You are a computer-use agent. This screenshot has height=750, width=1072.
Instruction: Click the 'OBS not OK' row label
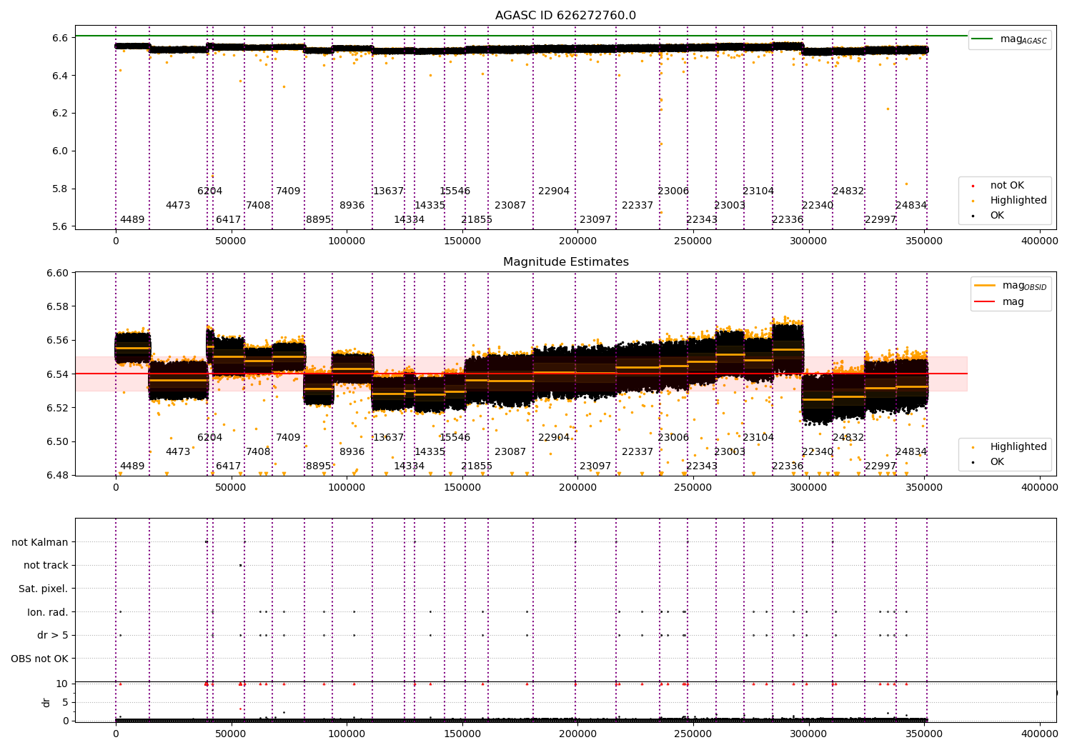[40, 659]
